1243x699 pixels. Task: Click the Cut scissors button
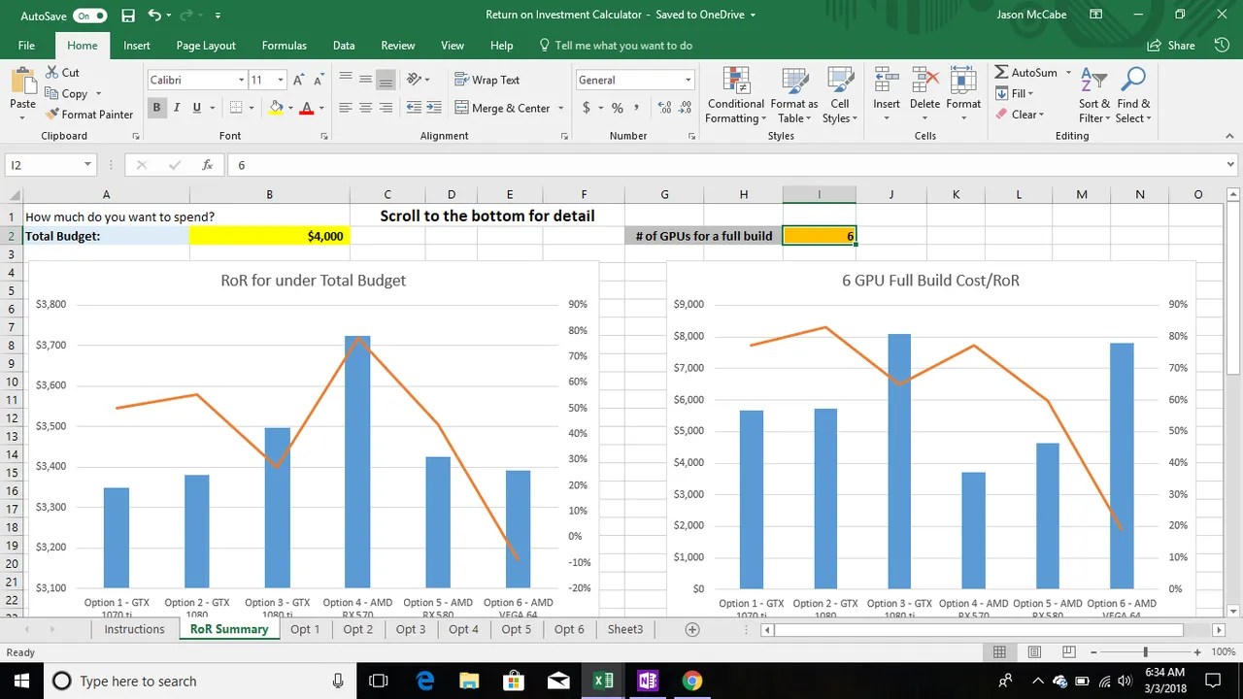click(63, 73)
